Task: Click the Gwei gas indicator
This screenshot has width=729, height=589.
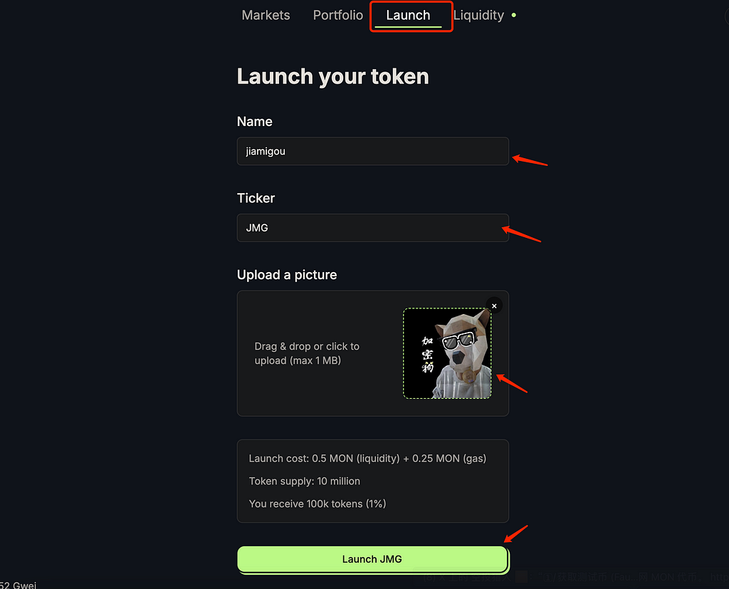Action: click(18, 585)
